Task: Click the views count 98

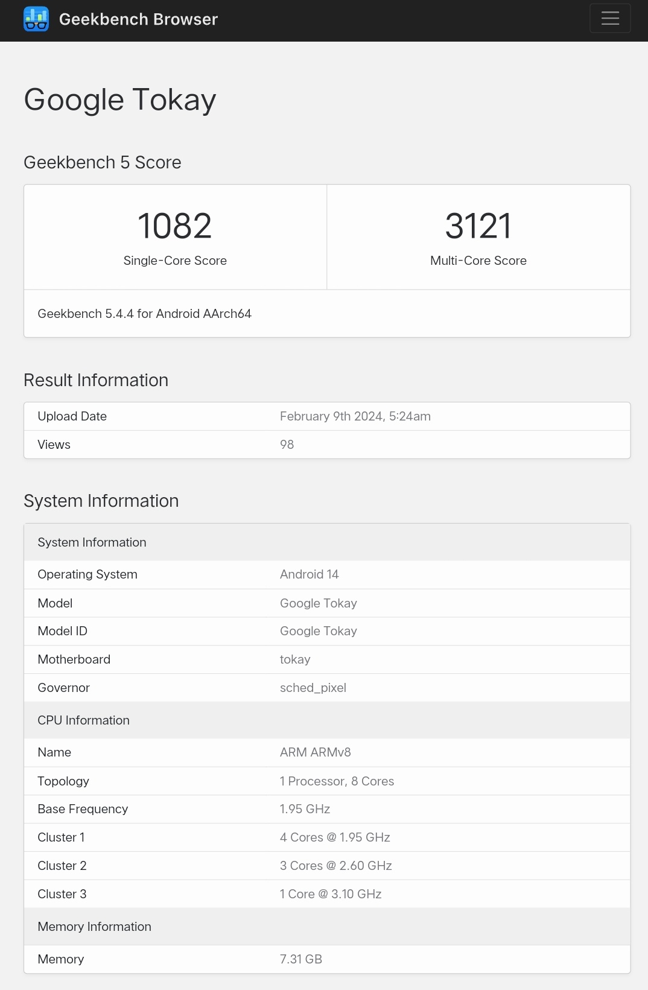Action: (287, 445)
